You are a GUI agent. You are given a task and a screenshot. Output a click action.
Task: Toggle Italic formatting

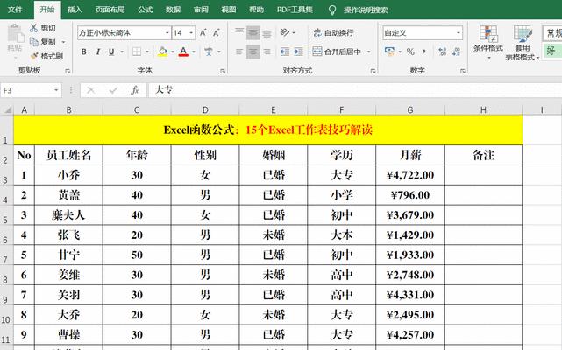coord(98,52)
